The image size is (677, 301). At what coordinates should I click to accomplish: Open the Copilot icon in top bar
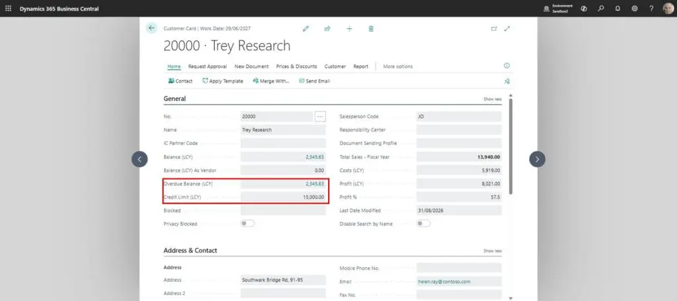coord(584,9)
